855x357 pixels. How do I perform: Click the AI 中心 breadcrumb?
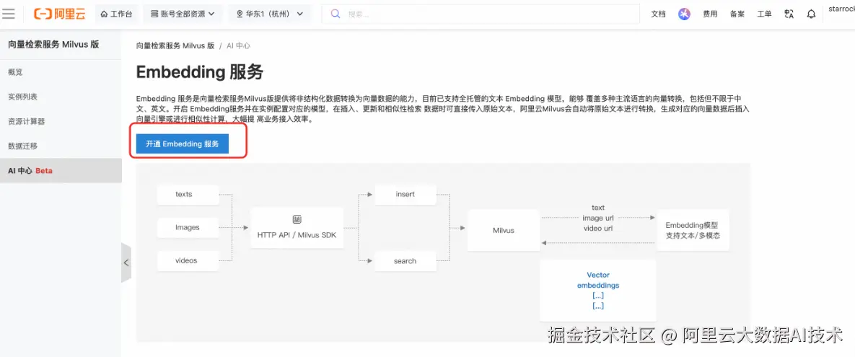[x=238, y=45]
